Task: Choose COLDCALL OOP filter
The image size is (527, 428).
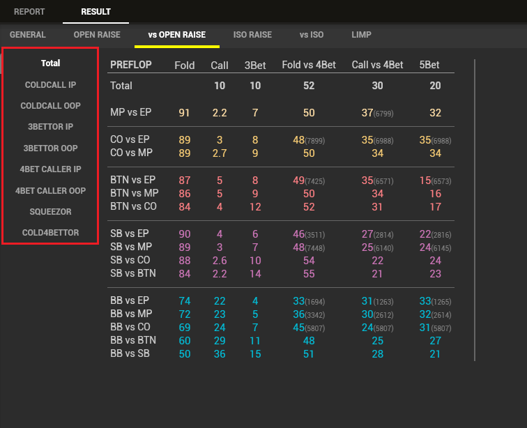Action: (50, 106)
